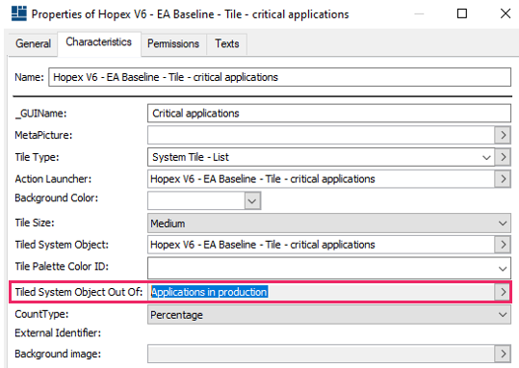Click the MetaPicture text field
Viewport: 519px width, 368px height.
point(321,135)
